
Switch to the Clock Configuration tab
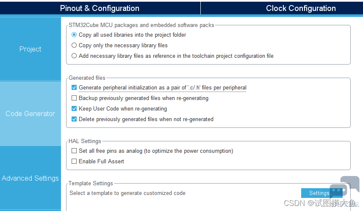[301, 8]
